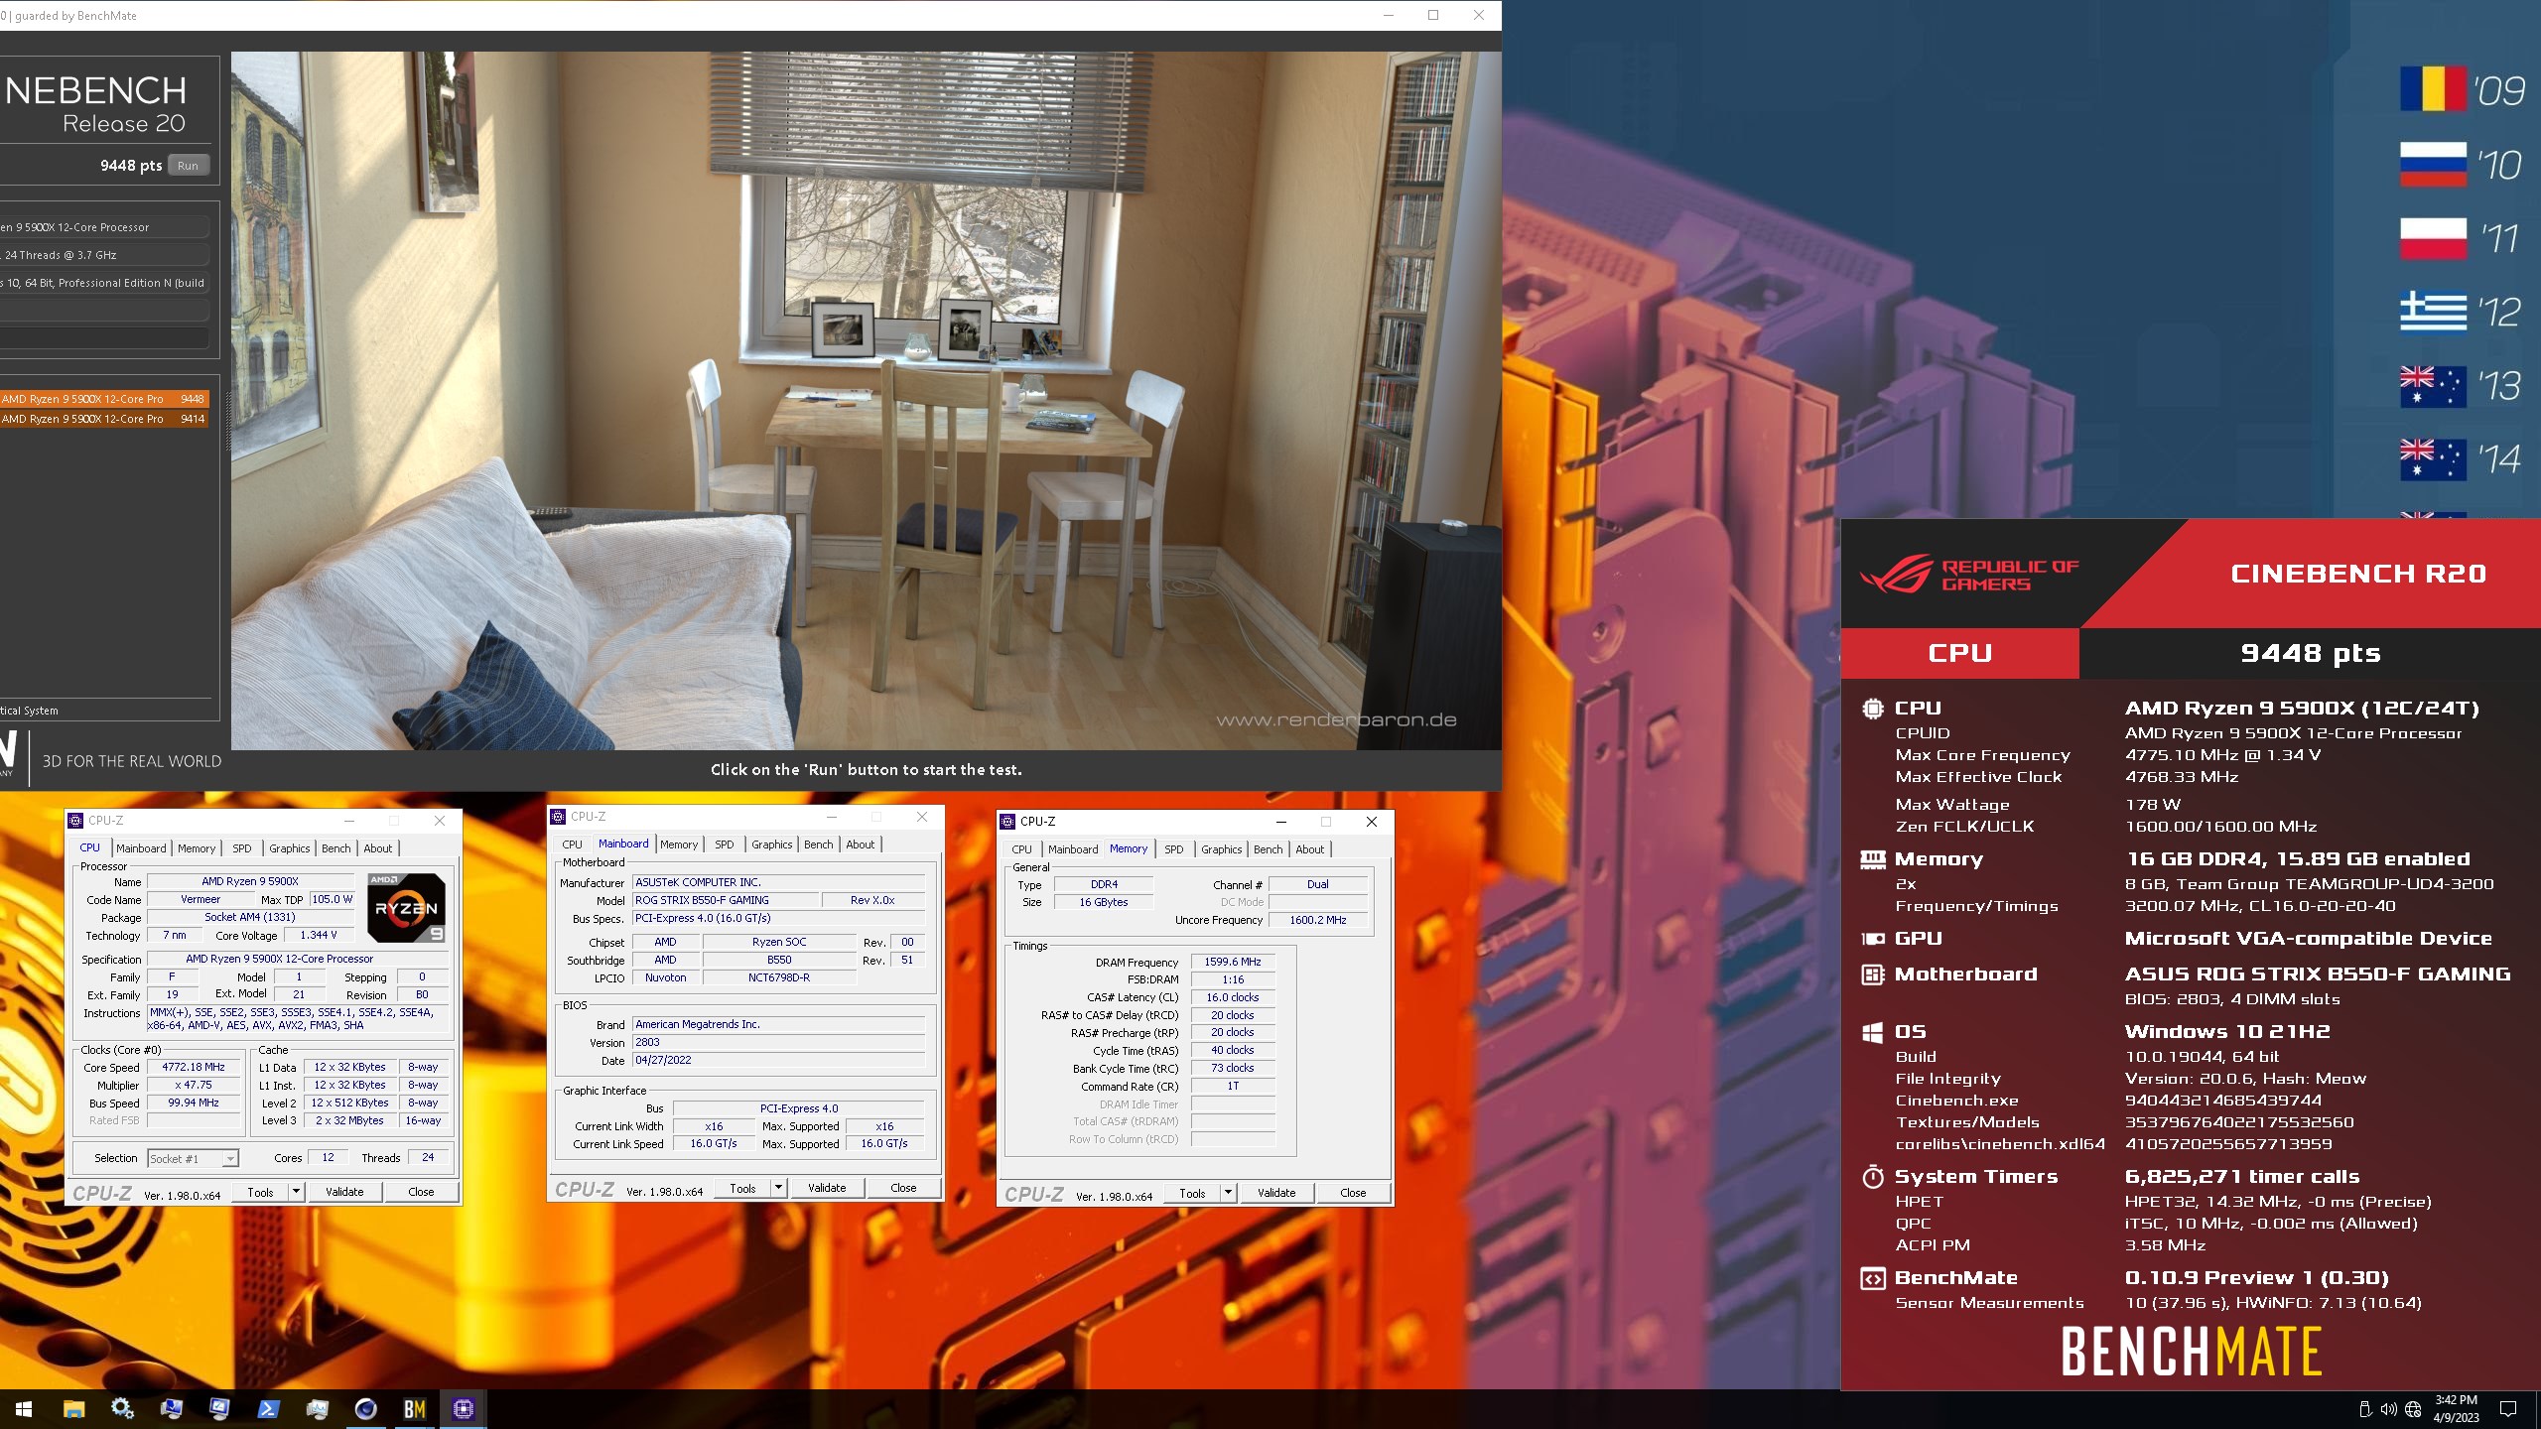This screenshot has width=2541, height=1429.
Task: Click the Core Speed 4772.18 MHz field
Action: [x=195, y=1068]
